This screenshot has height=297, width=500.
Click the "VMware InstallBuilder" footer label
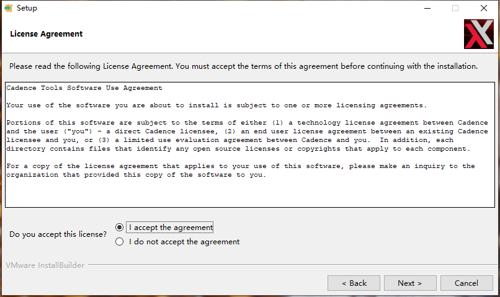point(45,265)
